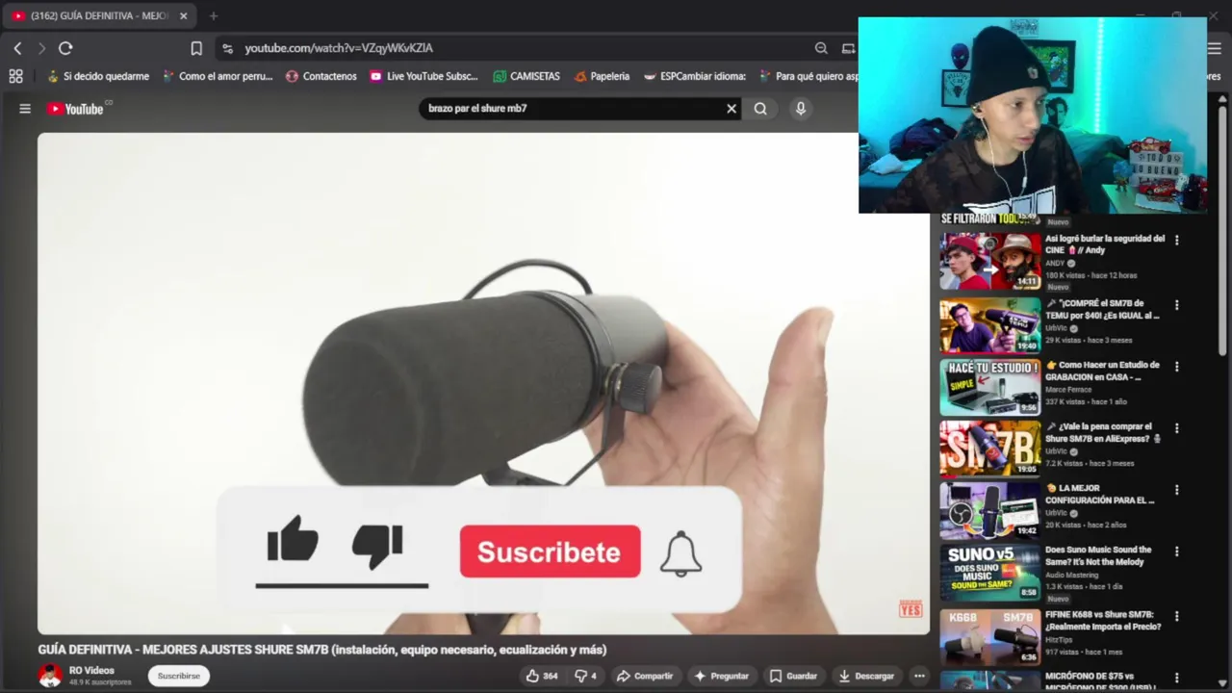The height and width of the screenshot is (693, 1232).
Task: Open the 'Si decido quedarme' bookmark
Action: 98,76
